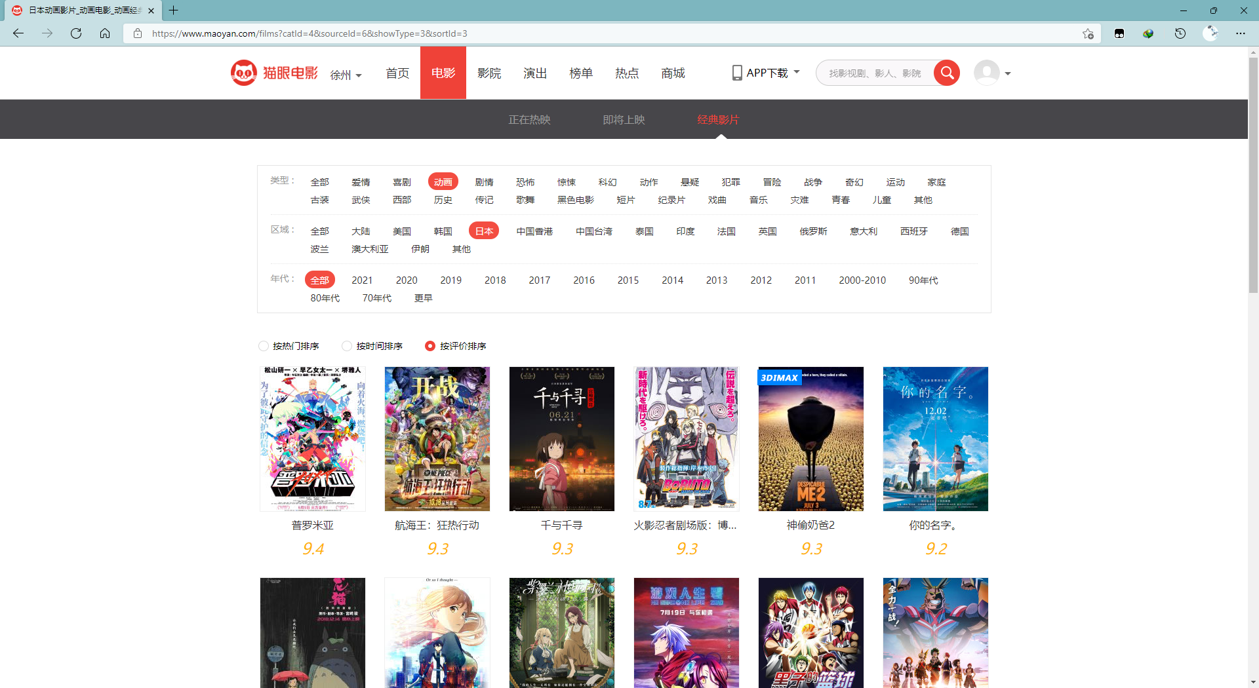Switch to 即将上映 sub-tab
The image size is (1259, 688).
coord(624,120)
